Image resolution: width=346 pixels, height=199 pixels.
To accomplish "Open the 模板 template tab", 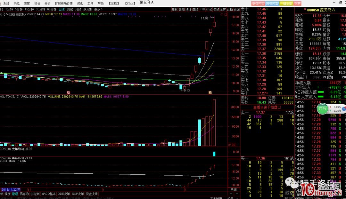I will coord(7,194).
